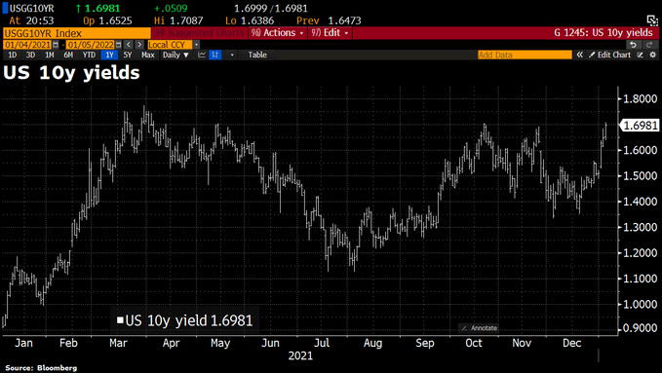Open the Daily periodicity dropdown
The height and width of the screenshot is (373, 662).
pos(175,55)
